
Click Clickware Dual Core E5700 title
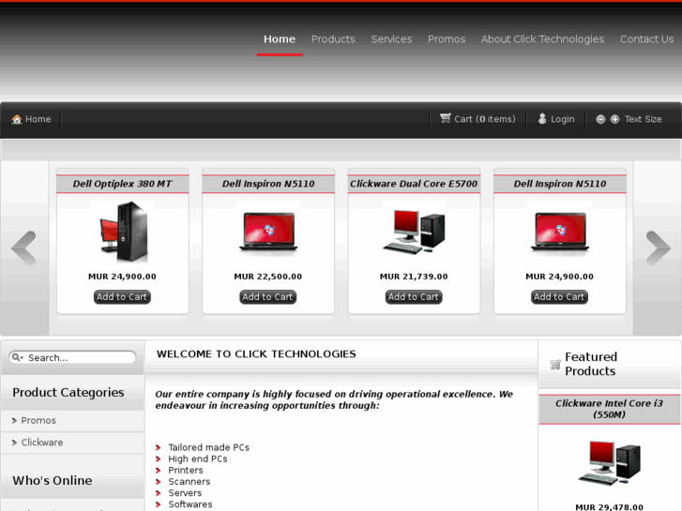pos(414,184)
